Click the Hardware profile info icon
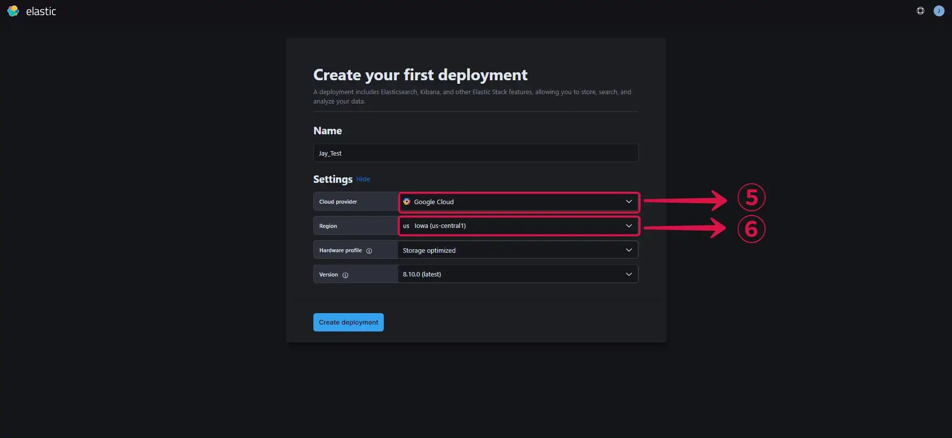The width and height of the screenshot is (952, 438). coord(369,251)
